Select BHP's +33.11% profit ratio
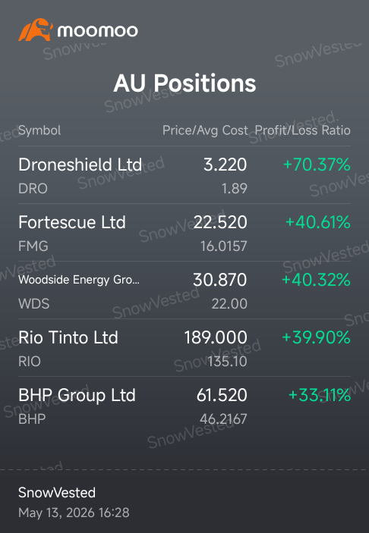The height and width of the screenshot is (533, 369). tap(320, 395)
